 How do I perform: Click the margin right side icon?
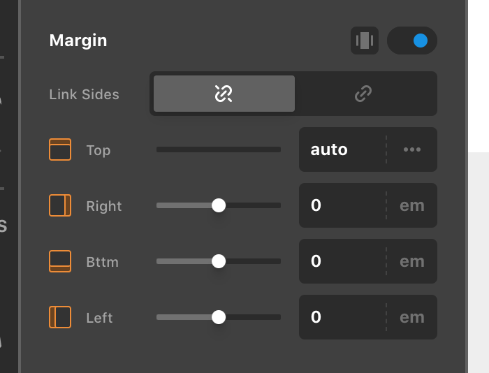click(x=60, y=205)
